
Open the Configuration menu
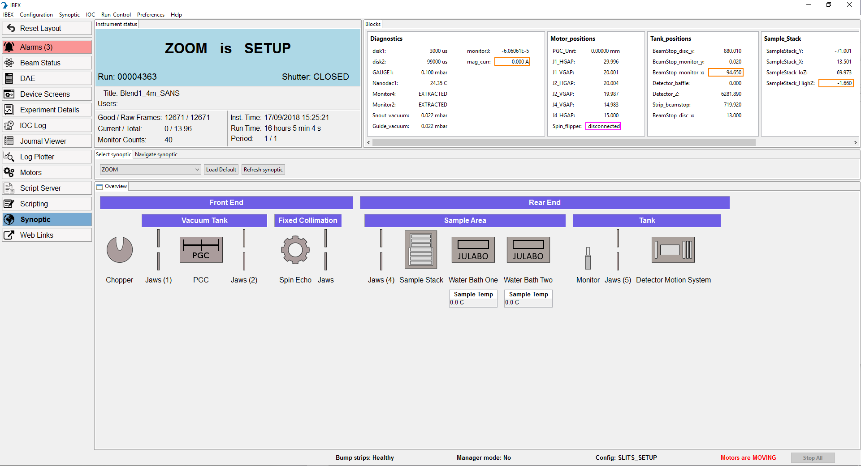(x=36, y=15)
